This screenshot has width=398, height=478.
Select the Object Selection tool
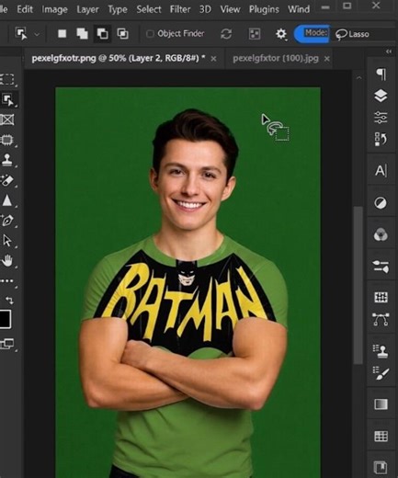point(8,99)
